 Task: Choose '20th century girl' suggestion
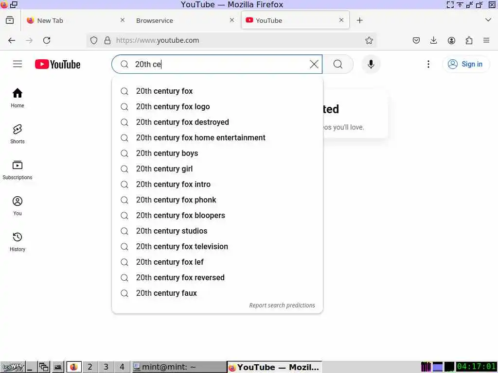217,169
